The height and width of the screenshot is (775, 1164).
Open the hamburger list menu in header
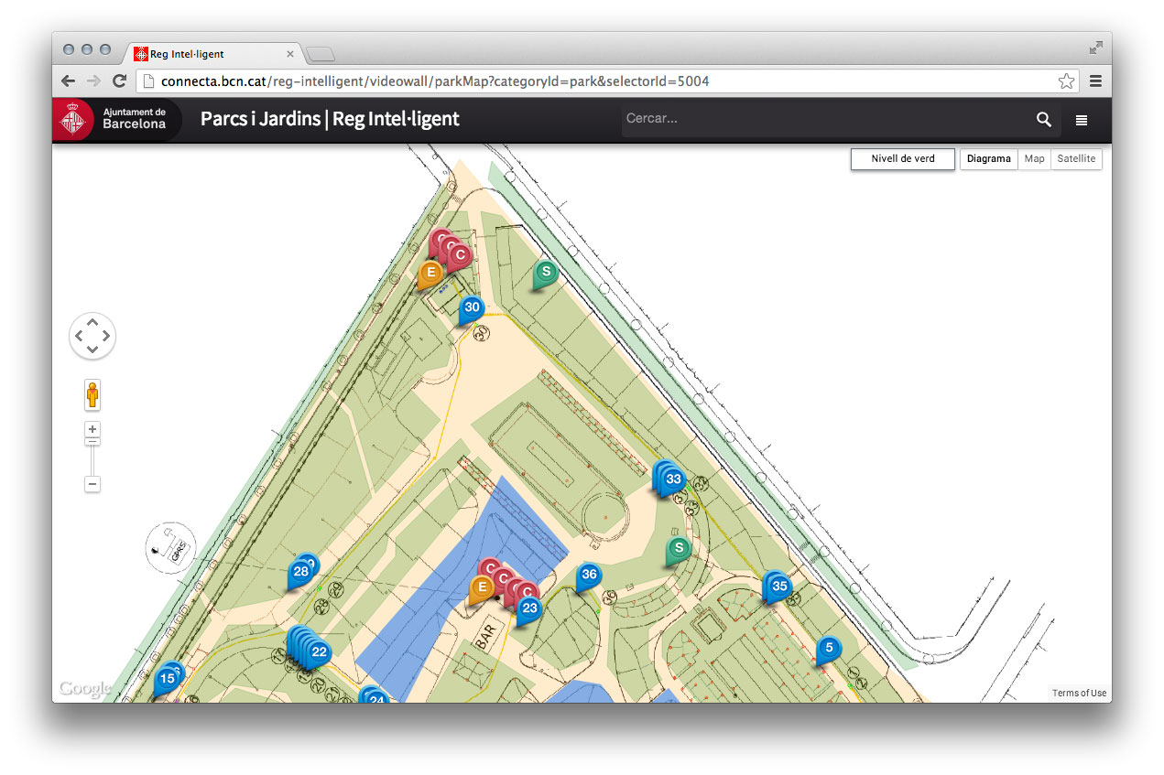click(1082, 120)
